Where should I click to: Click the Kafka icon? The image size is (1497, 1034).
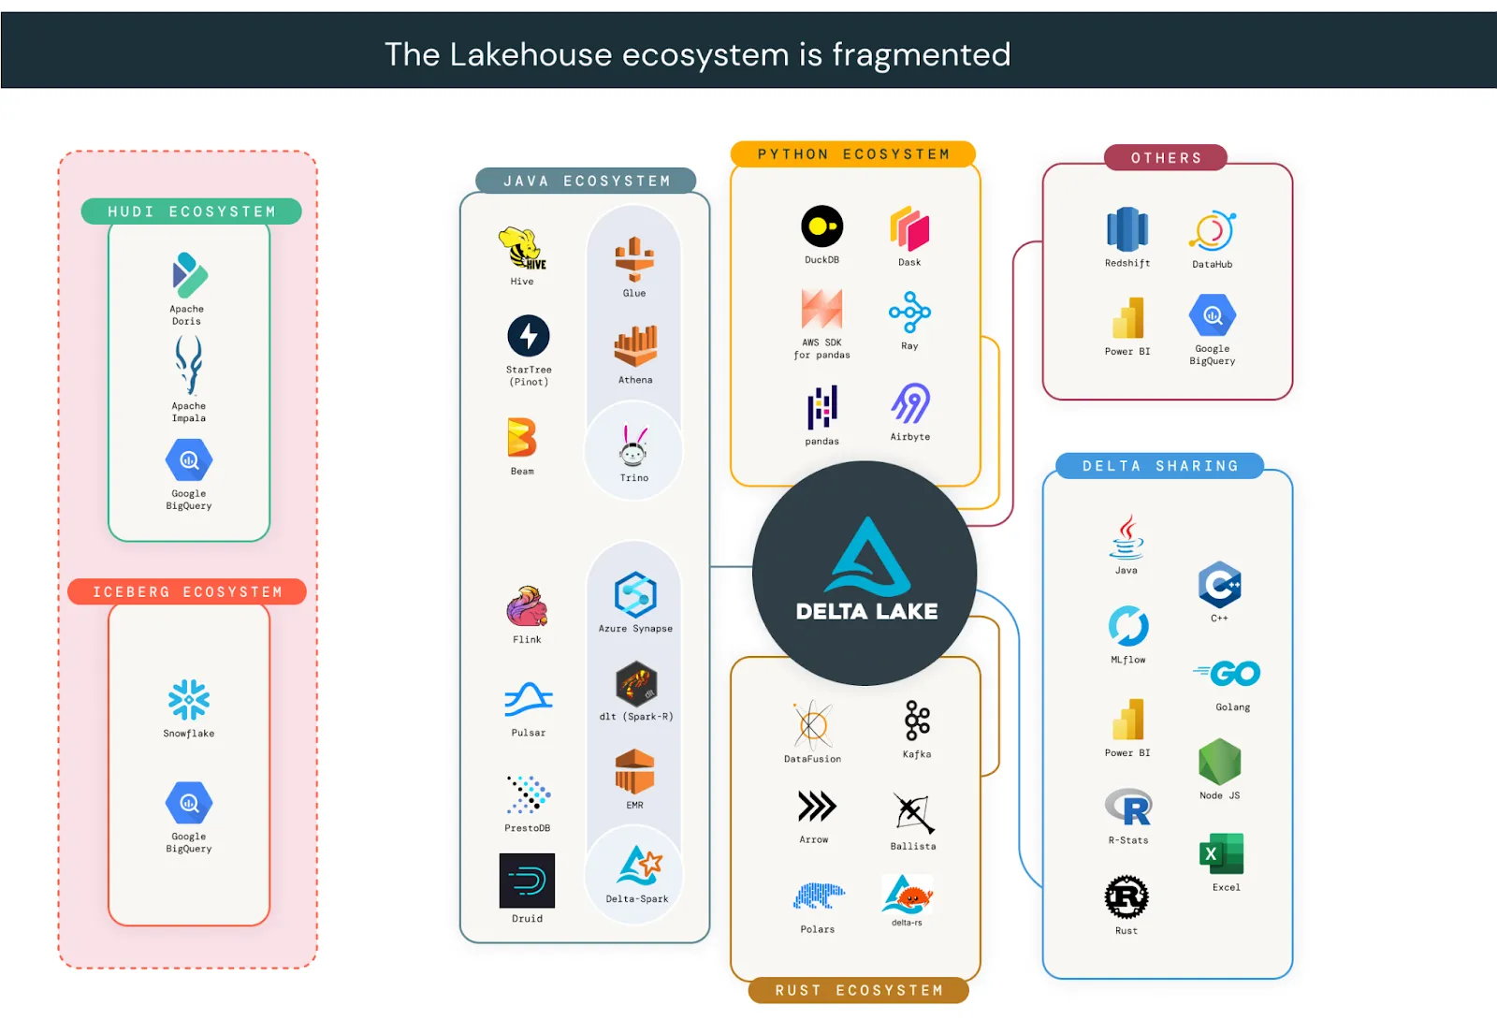pos(917,721)
